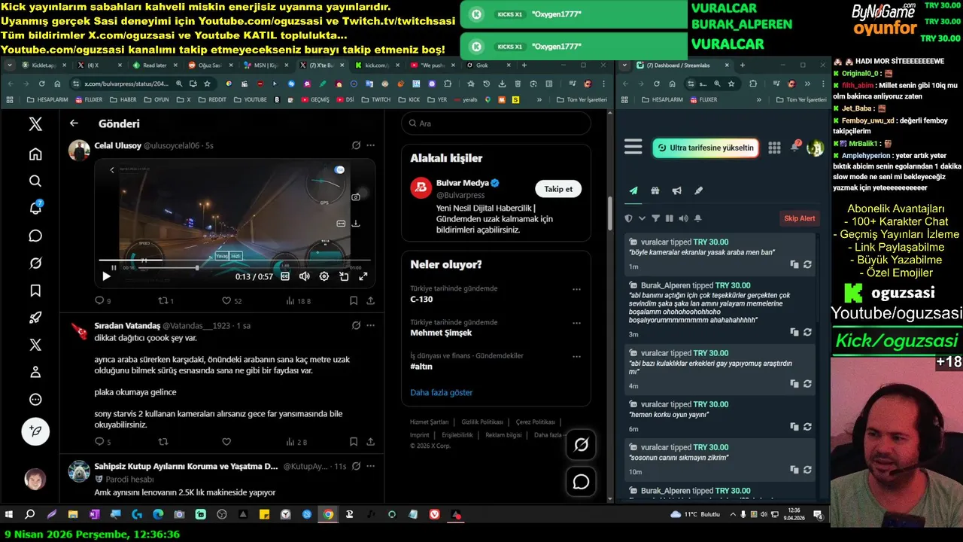Open Streamlabs hamburger menu
Viewport: 963px width, 542px height.
click(x=633, y=148)
